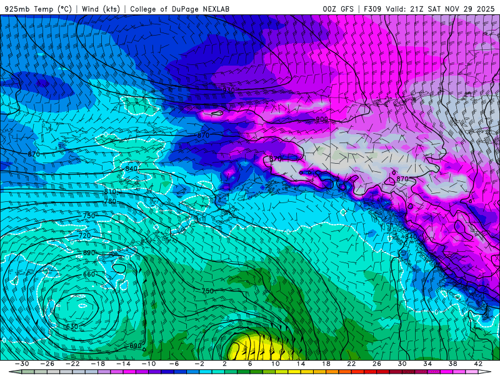
Task: Click the 900 height contour label
Action: tap(322, 119)
